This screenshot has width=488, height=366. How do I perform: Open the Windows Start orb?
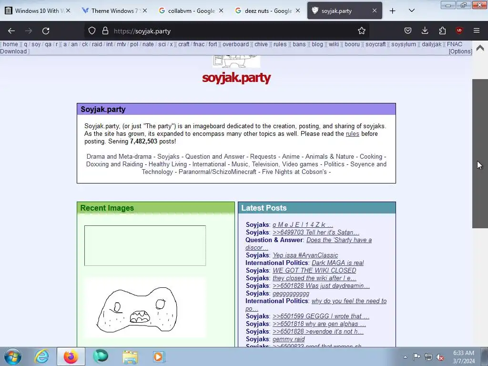pos(13,356)
